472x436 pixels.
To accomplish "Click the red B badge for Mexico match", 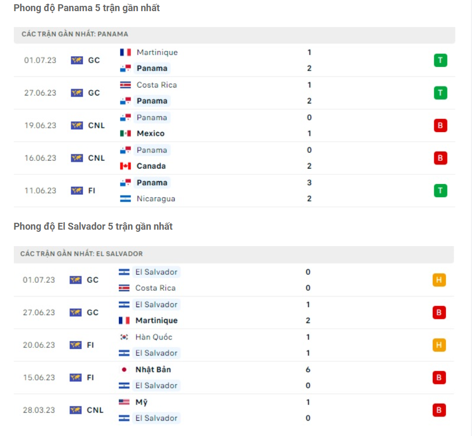I will (x=440, y=125).
